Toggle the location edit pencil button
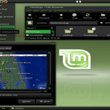The height and width of the screenshot is (110, 110). pos(30,23)
